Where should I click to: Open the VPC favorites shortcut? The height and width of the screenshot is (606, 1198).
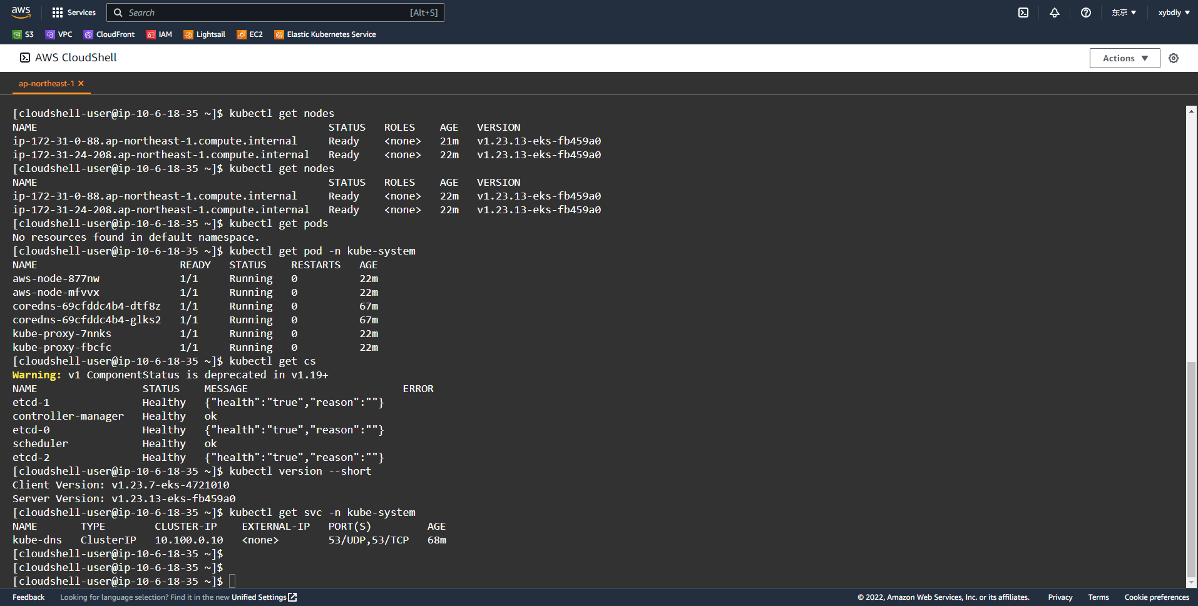pos(59,34)
